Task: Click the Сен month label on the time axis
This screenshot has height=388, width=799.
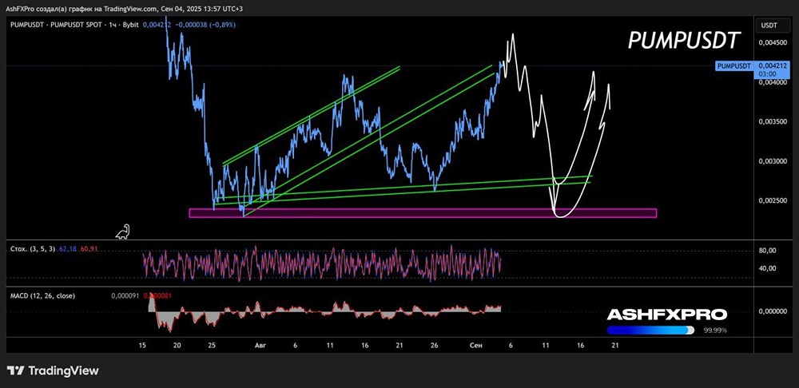Action: point(475,345)
